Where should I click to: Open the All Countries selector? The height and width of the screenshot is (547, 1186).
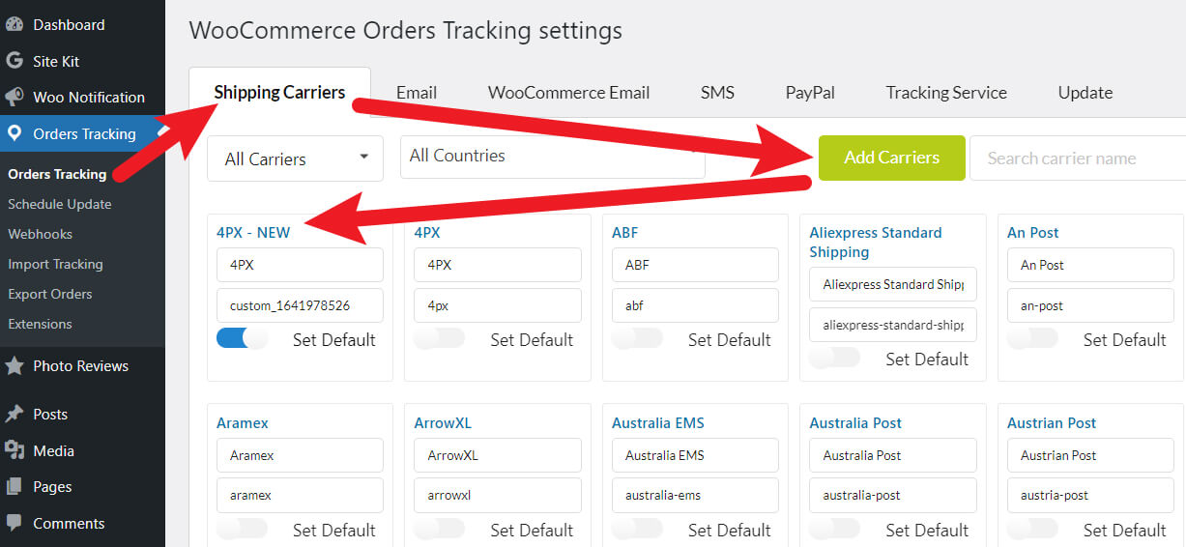click(x=552, y=156)
